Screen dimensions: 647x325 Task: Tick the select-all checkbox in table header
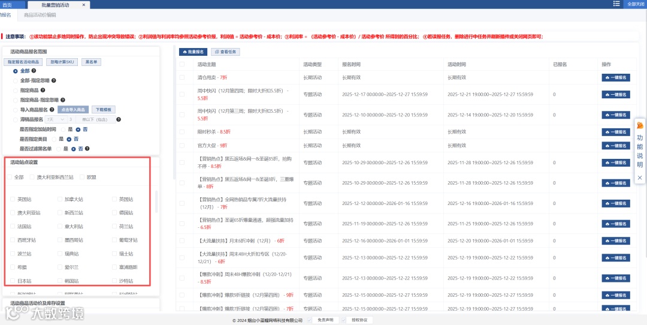[x=182, y=64]
